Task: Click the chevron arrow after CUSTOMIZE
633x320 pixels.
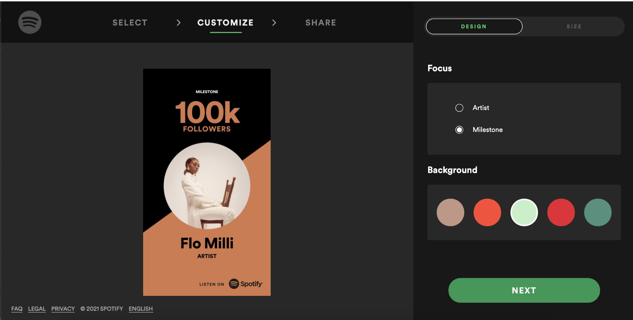Action: [x=274, y=22]
